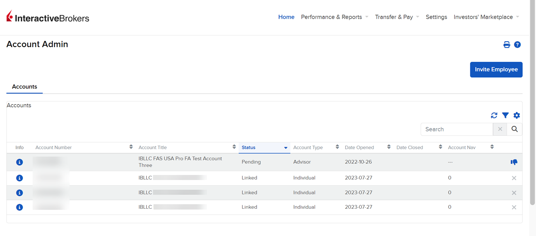Click the print page icon
This screenshot has height=236, width=536.
(x=506, y=45)
